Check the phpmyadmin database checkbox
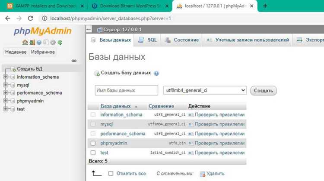 coord(93,143)
